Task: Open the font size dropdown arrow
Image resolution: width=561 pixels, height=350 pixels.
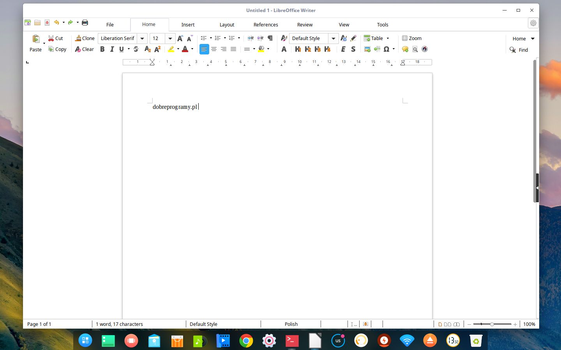Action: [170, 38]
